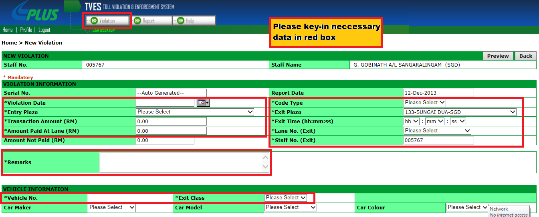Open the Help menu

(x=194, y=20)
